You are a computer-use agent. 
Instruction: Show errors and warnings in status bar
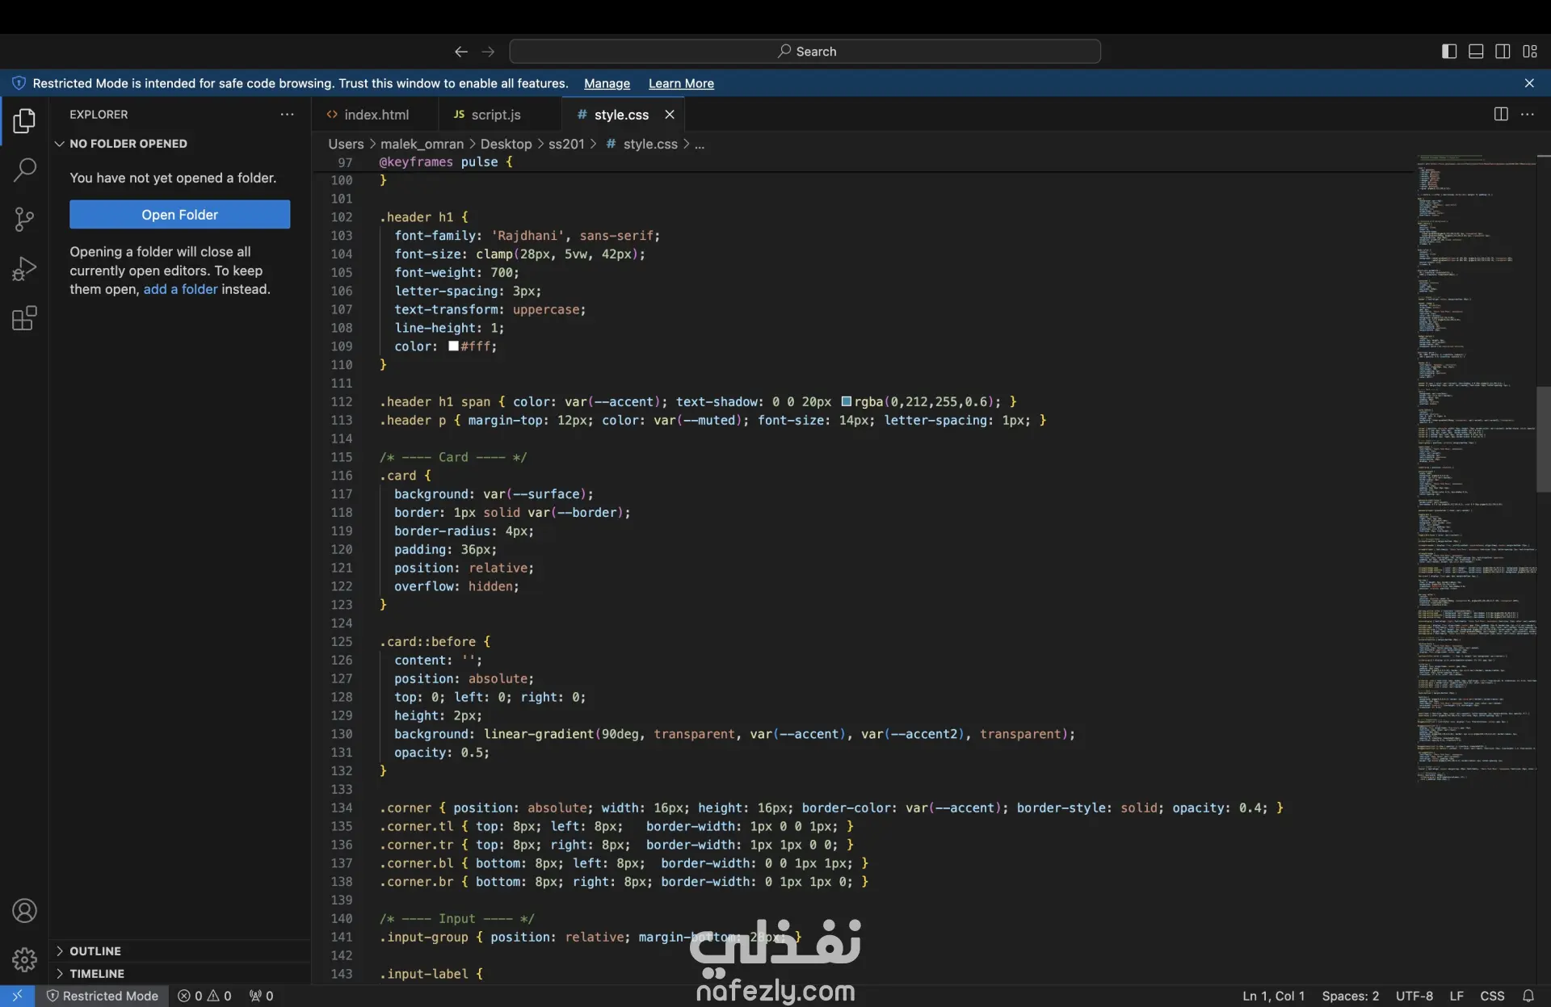[x=204, y=996]
